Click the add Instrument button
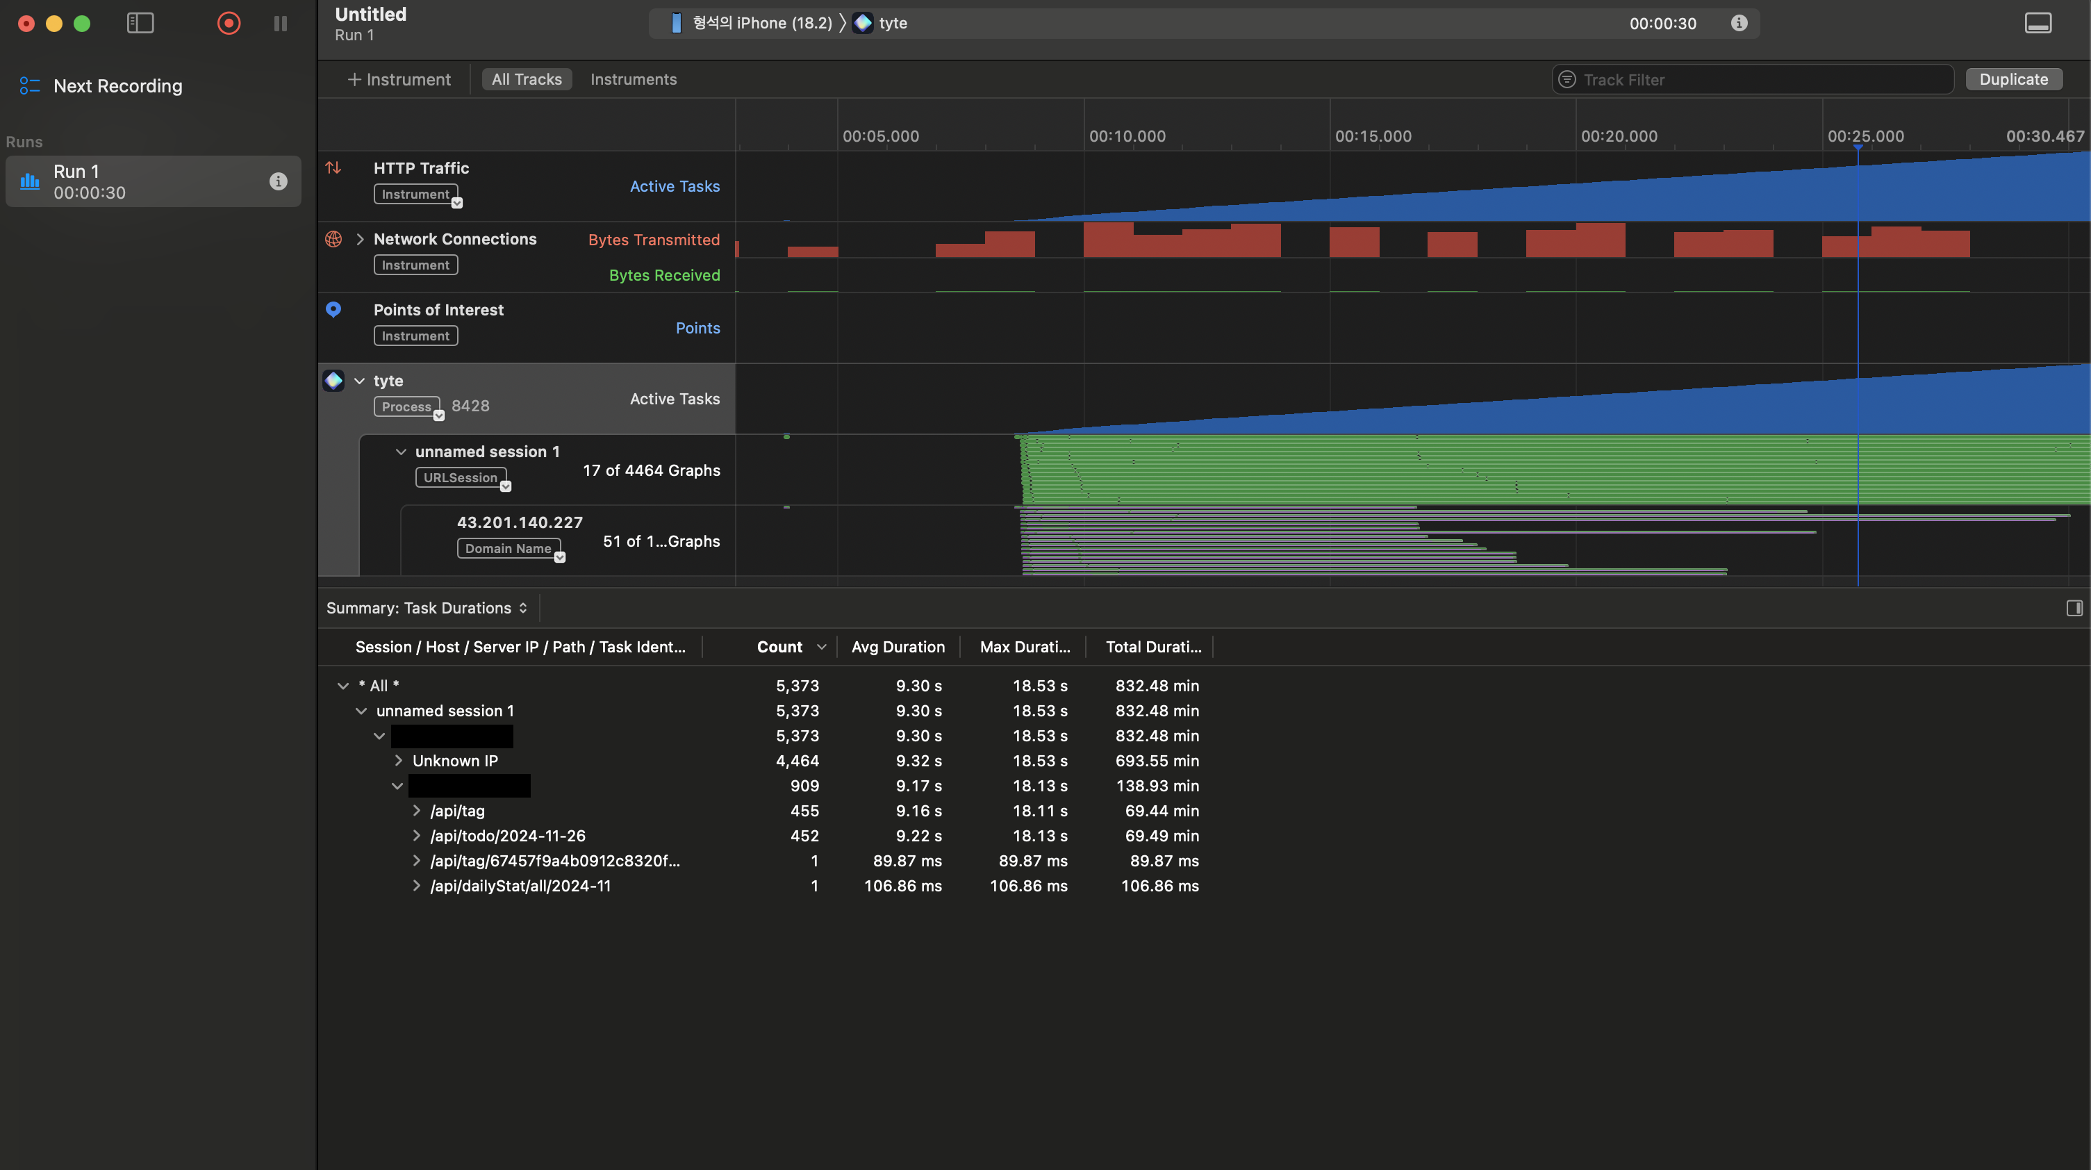This screenshot has width=2091, height=1170. pyautogui.click(x=399, y=80)
